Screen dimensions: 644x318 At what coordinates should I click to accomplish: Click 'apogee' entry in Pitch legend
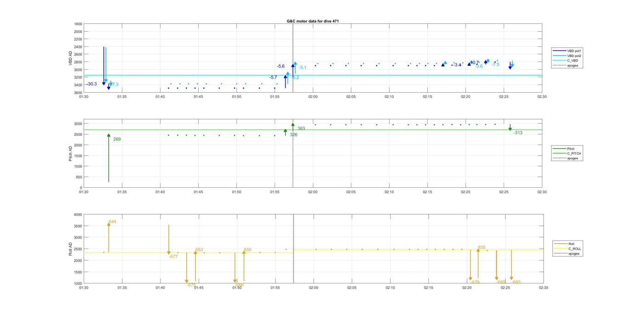[x=573, y=158]
